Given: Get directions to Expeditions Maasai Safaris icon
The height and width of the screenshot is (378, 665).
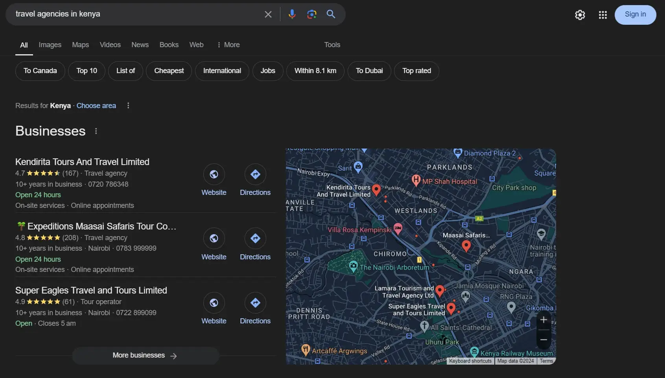Looking at the screenshot, I should pos(255,238).
